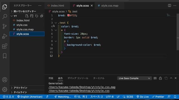The height and width of the screenshot is (100, 179).
Task: Open style.css in the file tree
Action: (27, 25)
